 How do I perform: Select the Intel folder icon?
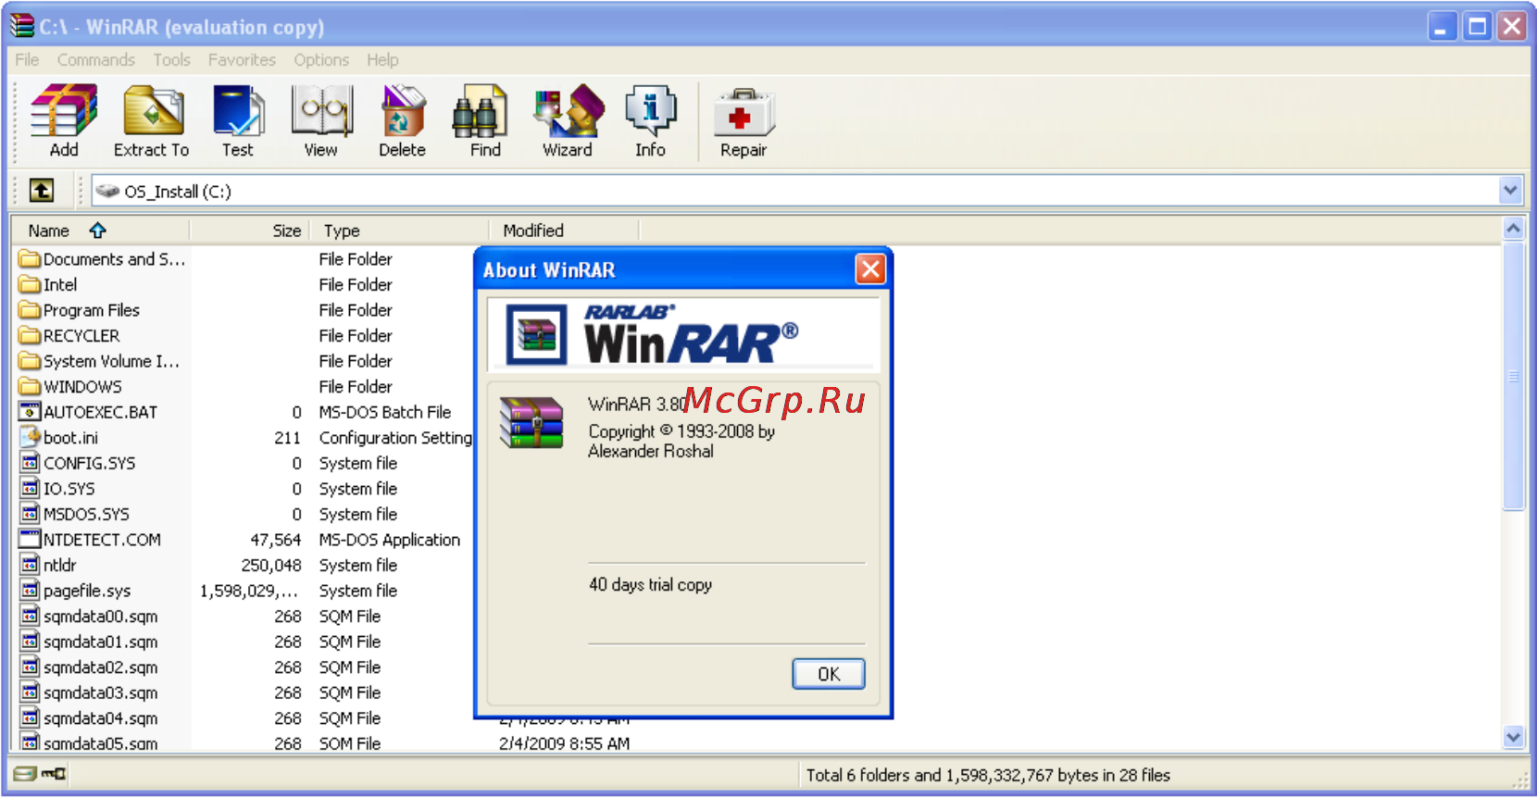point(30,284)
